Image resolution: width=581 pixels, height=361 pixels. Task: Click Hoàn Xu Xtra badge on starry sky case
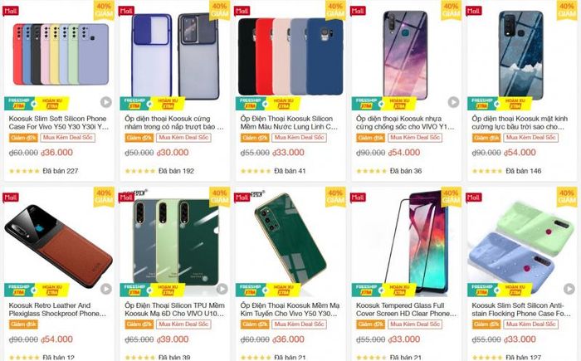click(515, 104)
